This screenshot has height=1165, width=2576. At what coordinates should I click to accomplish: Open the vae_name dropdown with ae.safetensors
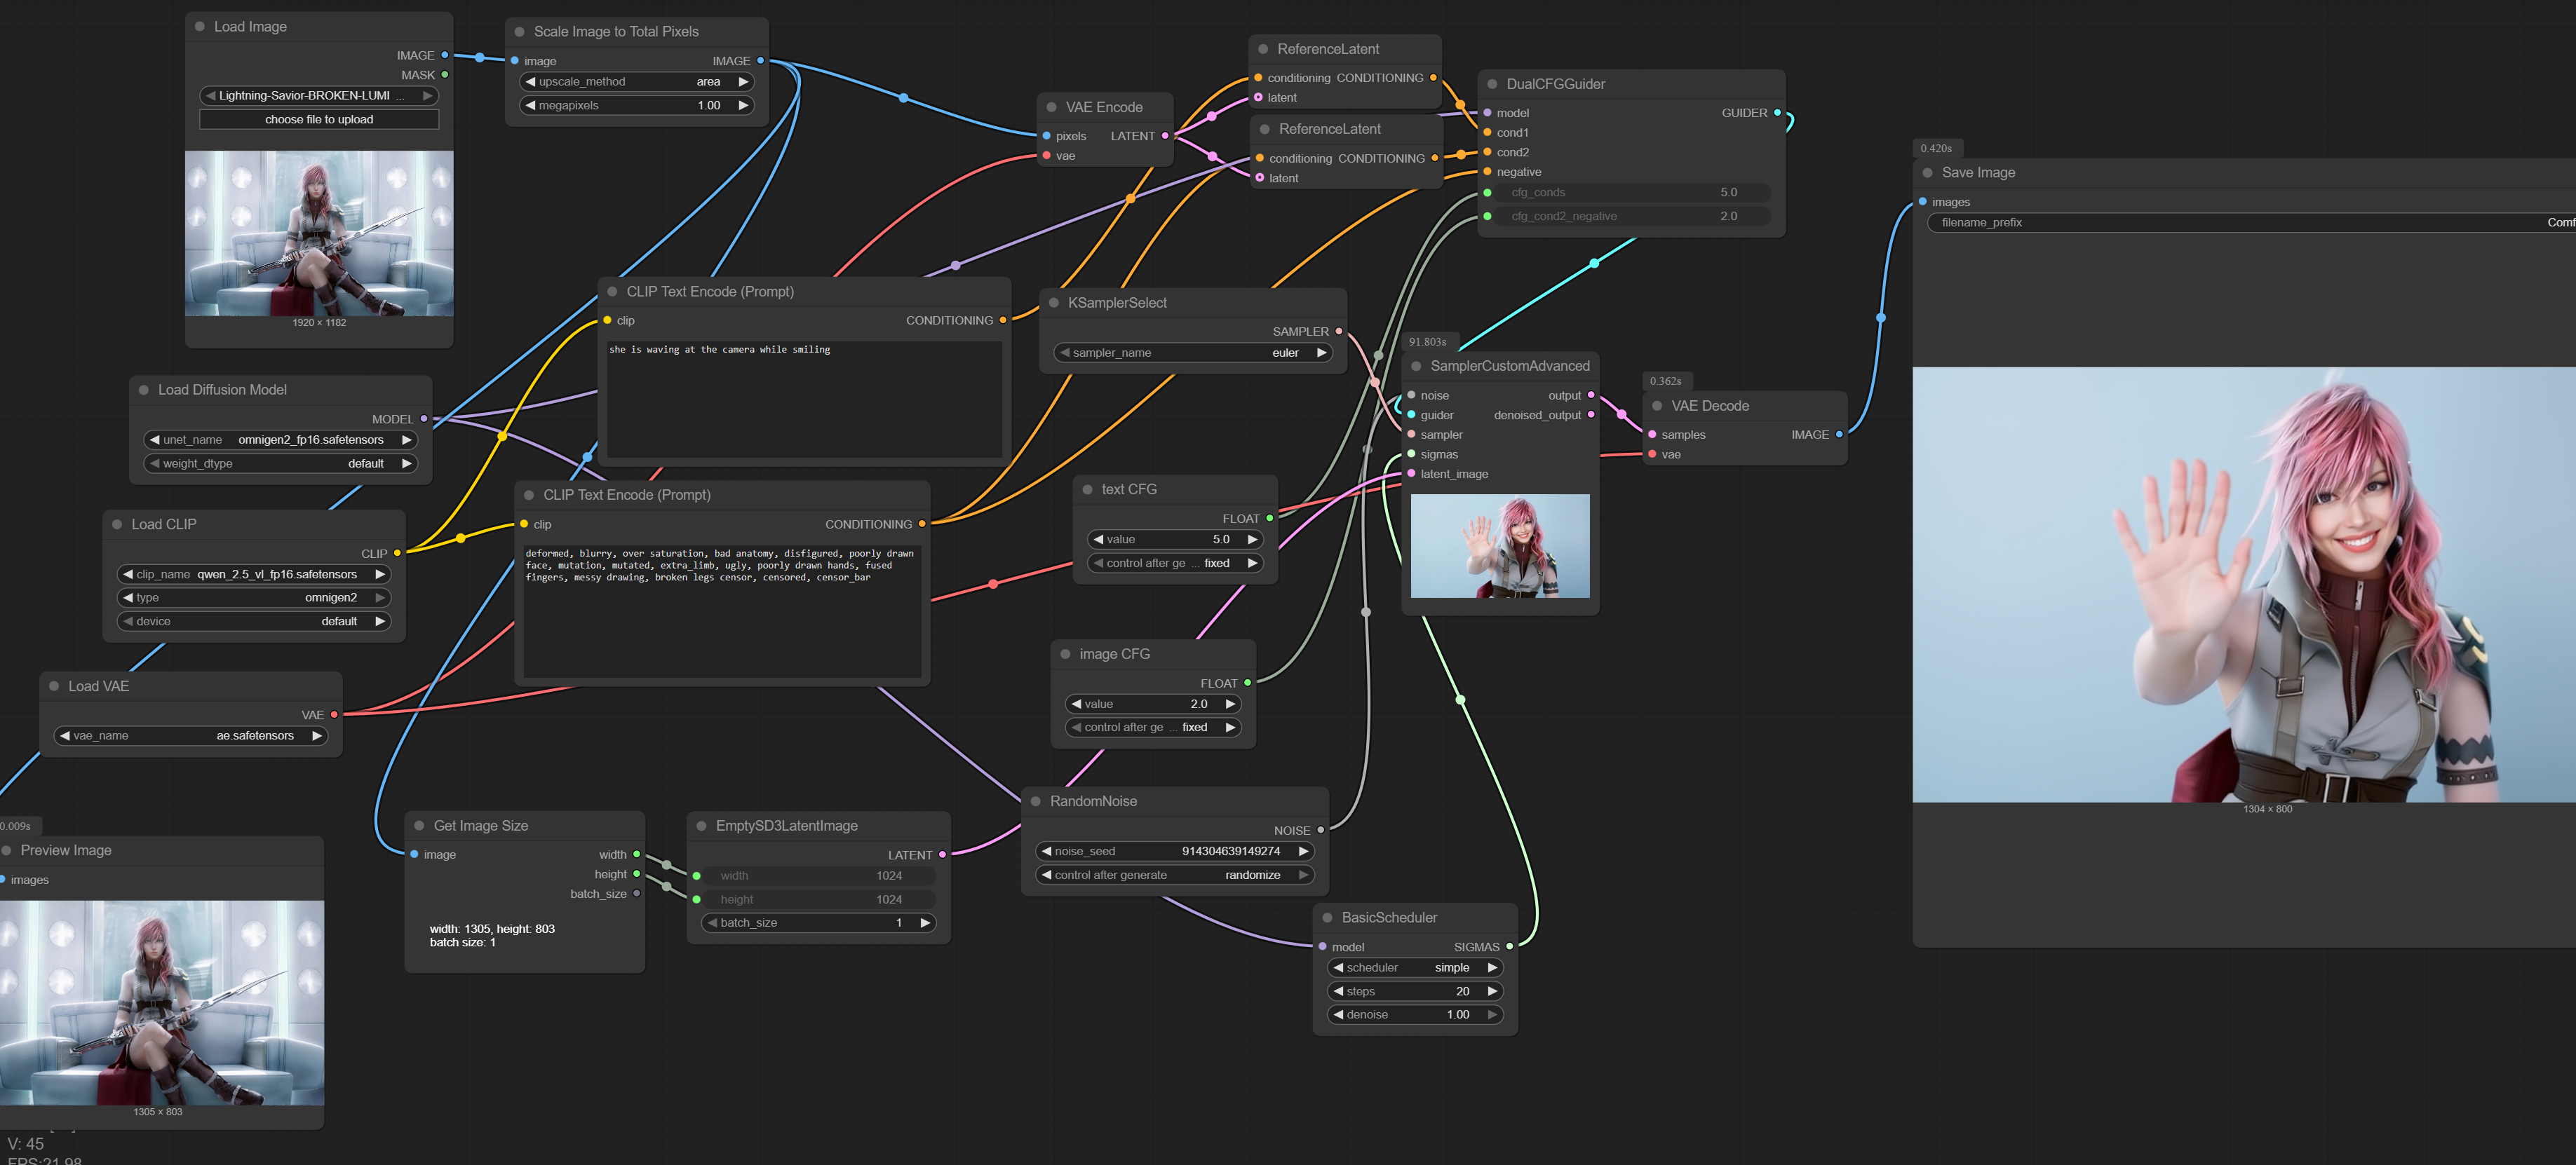(x=191, y=737)
